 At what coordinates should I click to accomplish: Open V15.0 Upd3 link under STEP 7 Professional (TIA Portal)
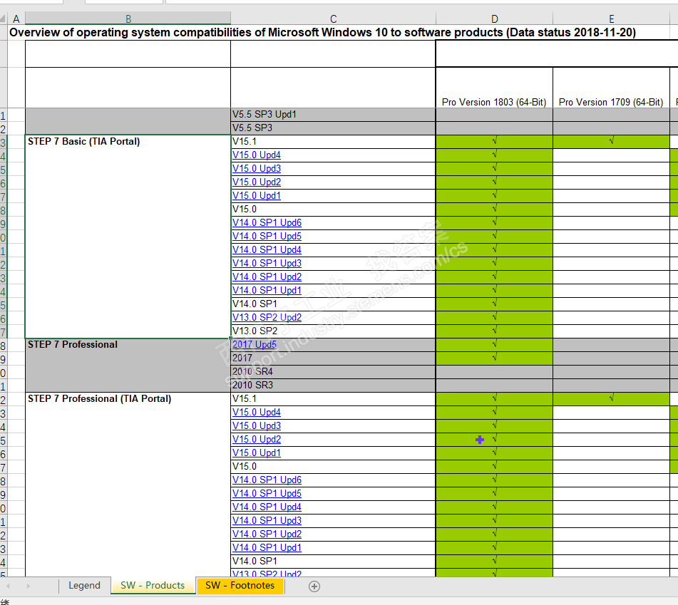pyautogui.click(x=257, y=425)
